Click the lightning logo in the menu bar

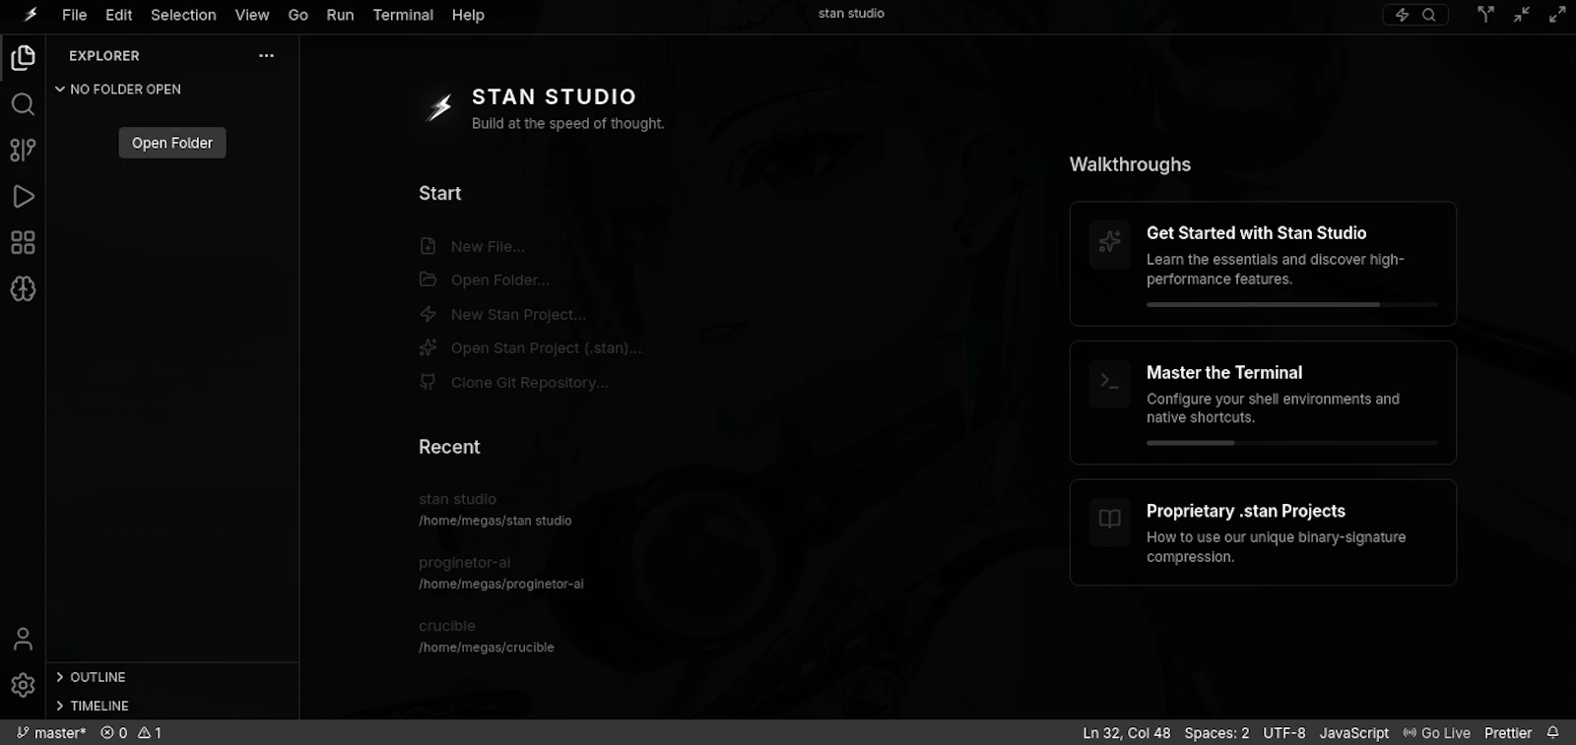click(x=31, y=15)
